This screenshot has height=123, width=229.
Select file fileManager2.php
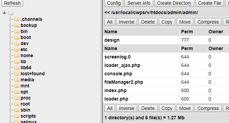pyautogui.click(x=124, y=82)
